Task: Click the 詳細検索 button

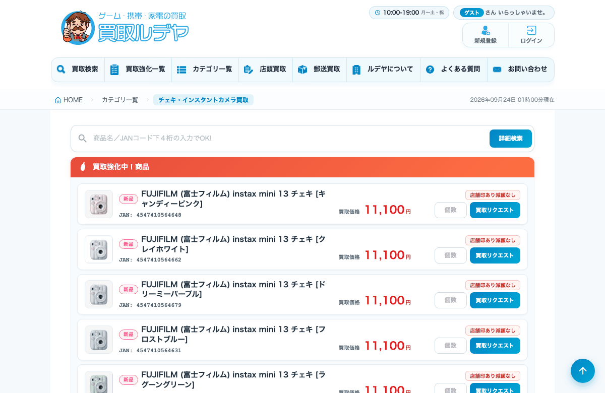Action: tap(511, 139)
